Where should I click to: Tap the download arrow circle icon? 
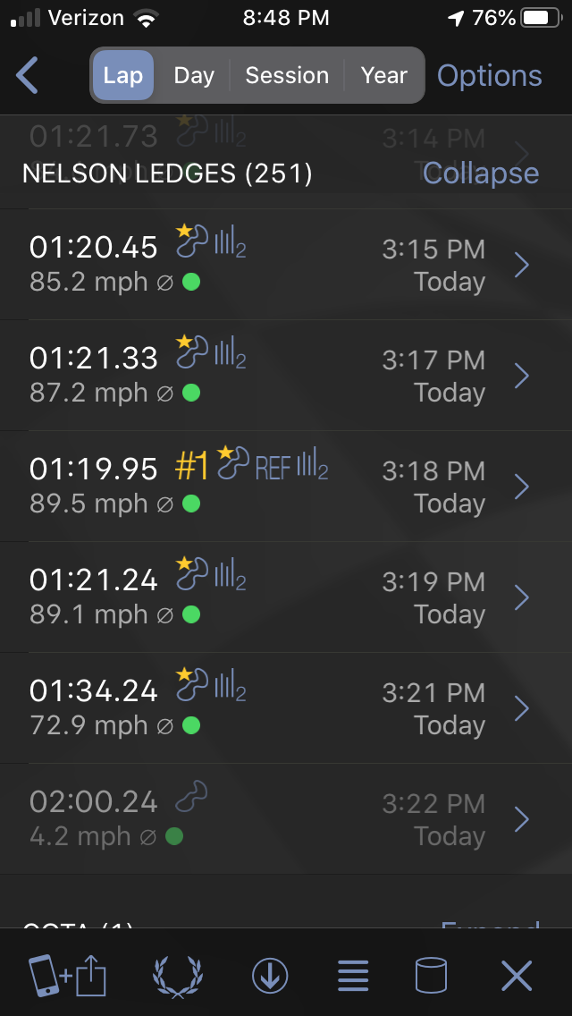269,975
